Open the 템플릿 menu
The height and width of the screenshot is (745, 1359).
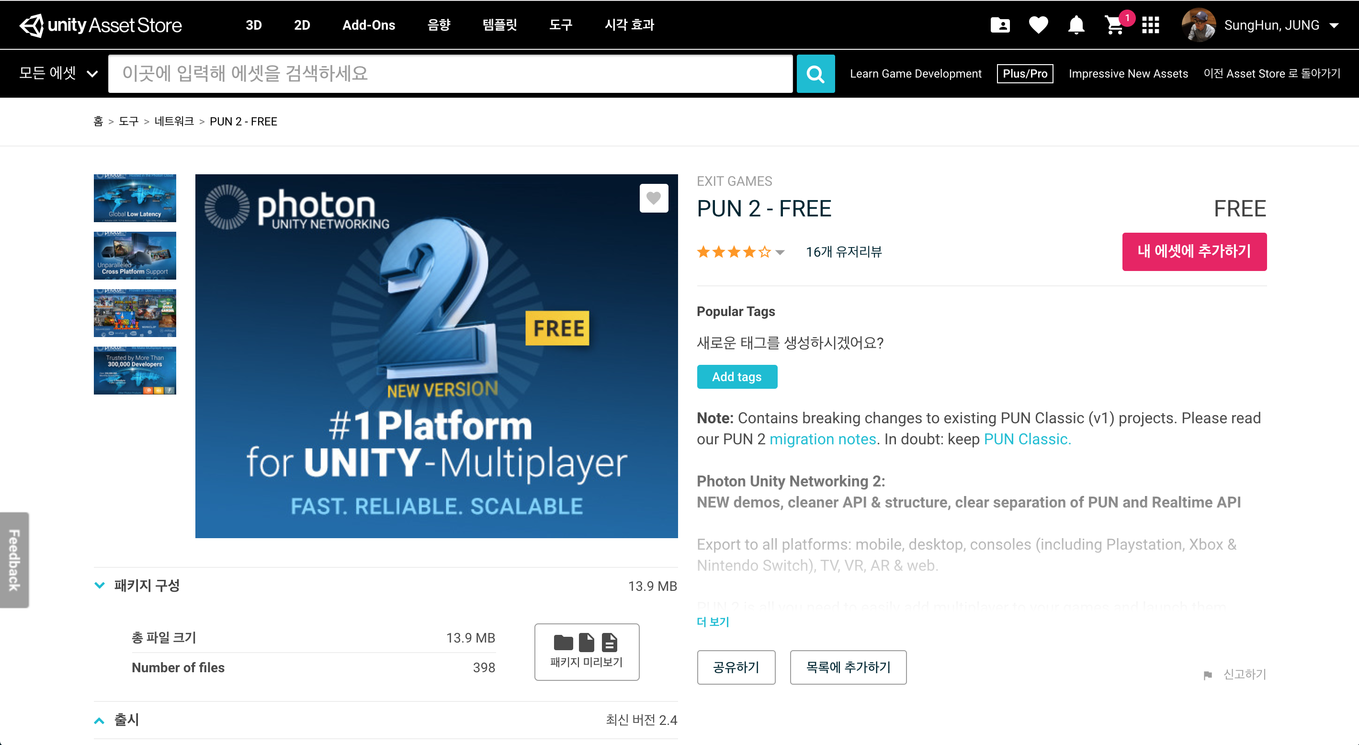pos(499,25)
